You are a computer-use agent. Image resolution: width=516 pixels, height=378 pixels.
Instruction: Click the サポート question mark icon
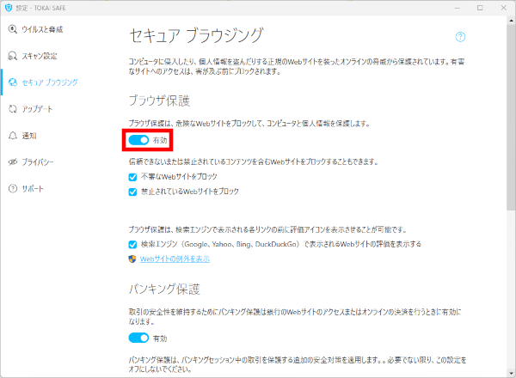[x=13, y=189]
